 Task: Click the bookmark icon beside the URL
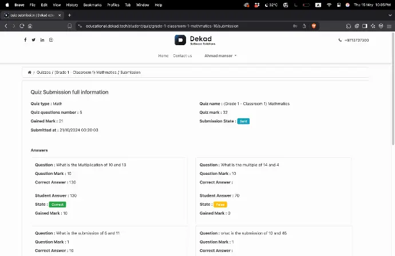click(x=69, y=26)
